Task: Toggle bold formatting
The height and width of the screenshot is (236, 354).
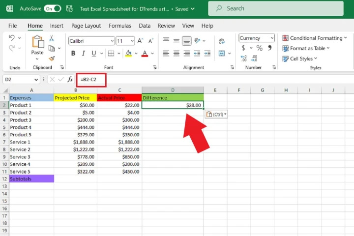Action: (x=72, y=54)
